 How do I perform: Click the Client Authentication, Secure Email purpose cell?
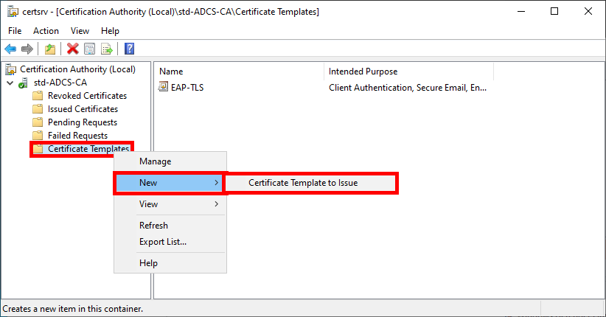coord(408,88)
